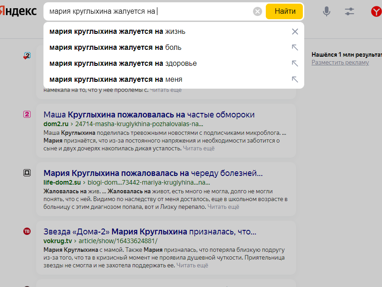Clear the search query with the X icon
The width and height of the screenshot is (382, 287).
click(258, 11)
